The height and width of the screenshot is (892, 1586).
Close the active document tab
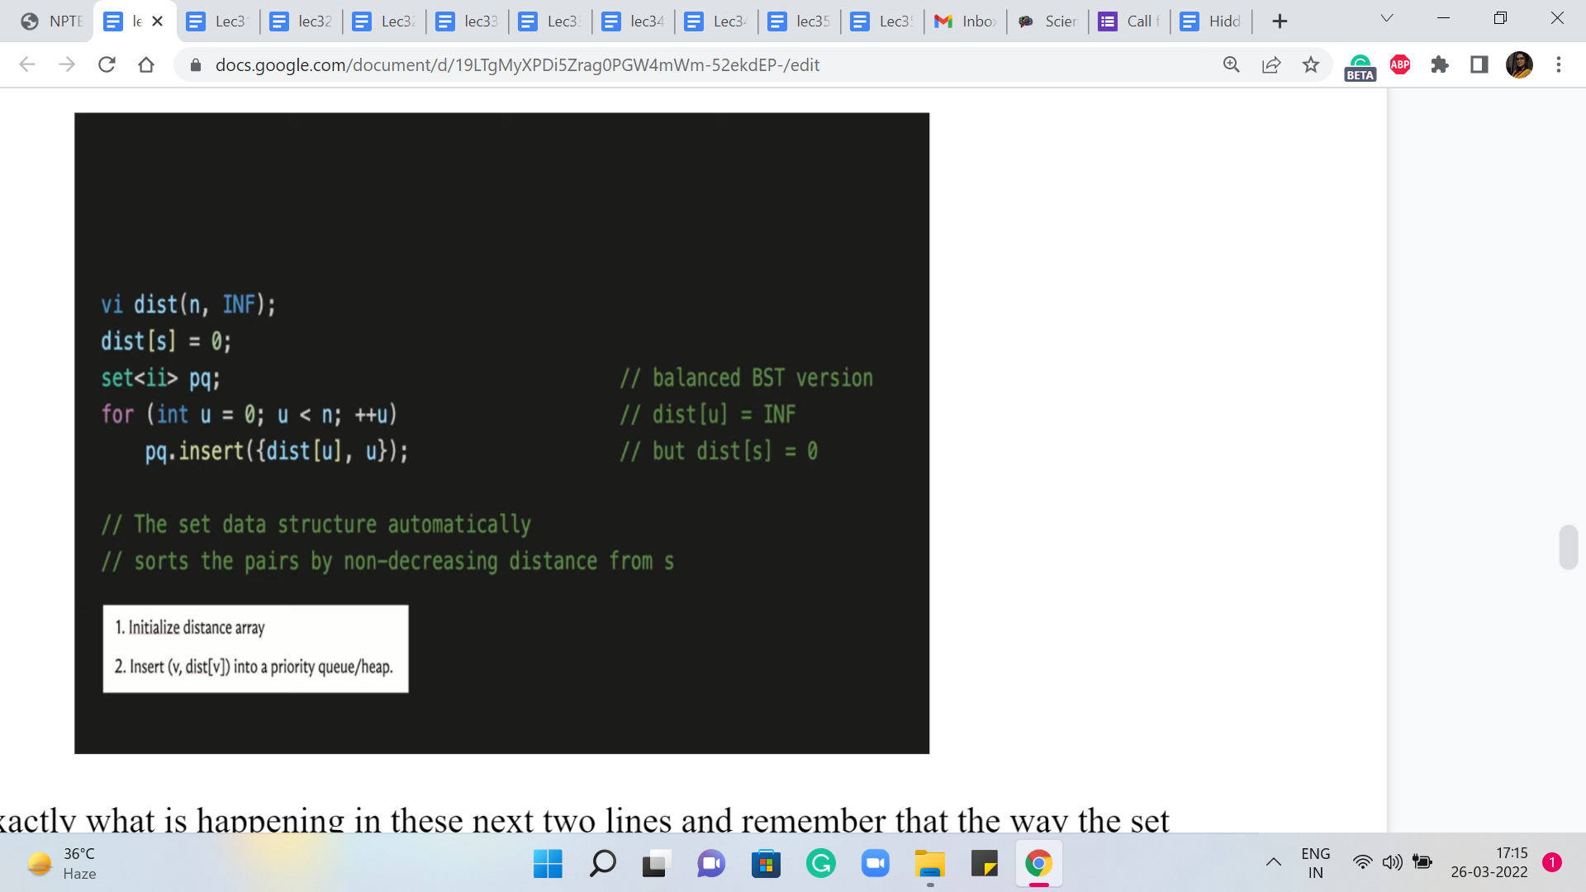[x=158, y=21]
